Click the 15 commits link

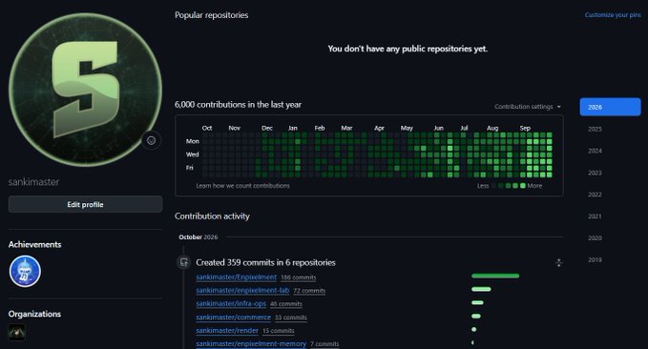pos(278,331)
